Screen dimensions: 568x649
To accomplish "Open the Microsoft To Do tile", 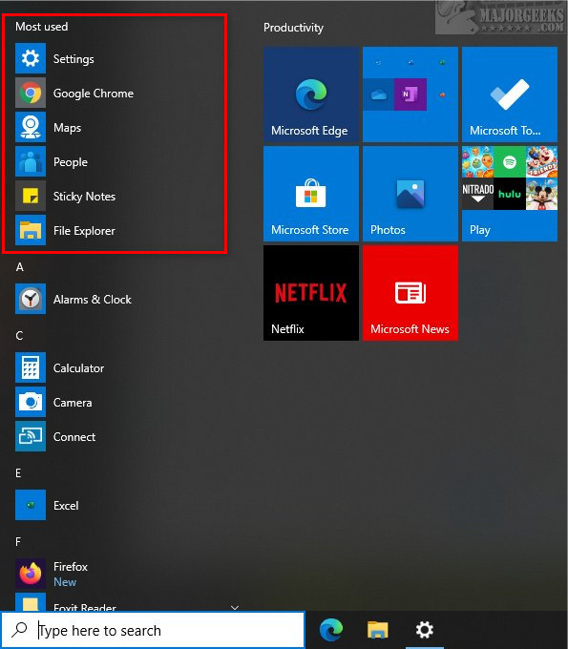I will [x=510, y=94].
